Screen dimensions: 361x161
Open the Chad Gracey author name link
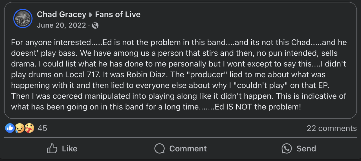tap(61, 14)
